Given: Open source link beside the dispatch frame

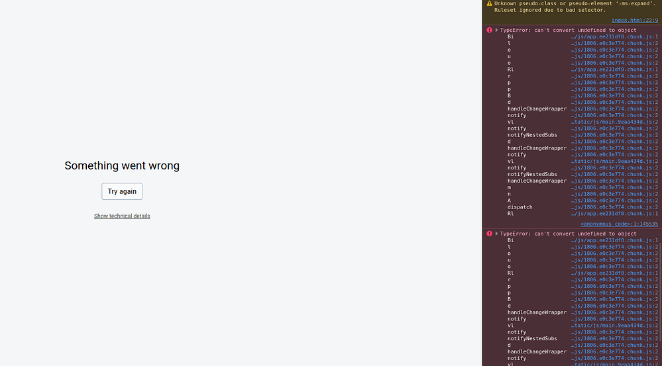Looking at the screenshot, I should click(614, 207).
